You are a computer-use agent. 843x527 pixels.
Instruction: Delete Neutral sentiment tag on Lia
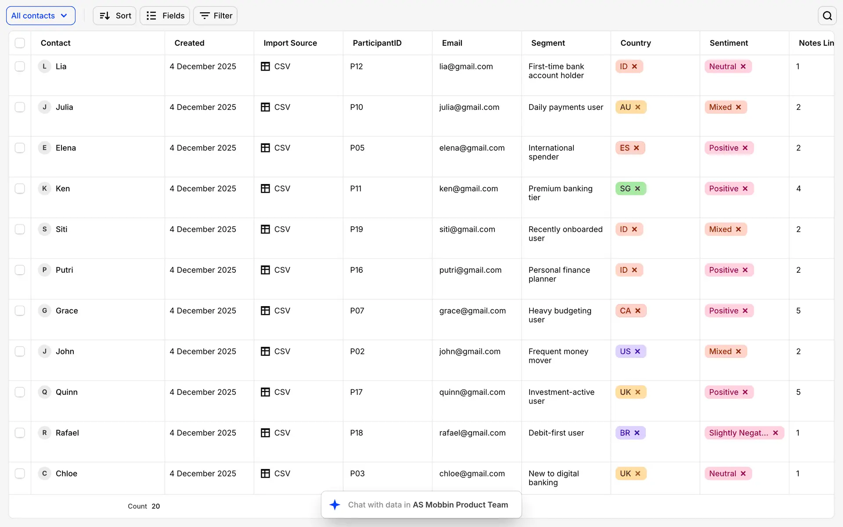pyautogui.click(x=743, y=67)
